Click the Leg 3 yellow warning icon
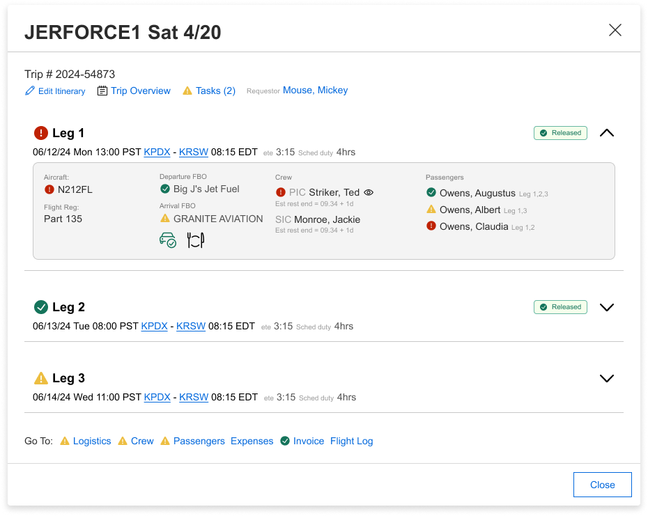 click(x=41, y=378)
